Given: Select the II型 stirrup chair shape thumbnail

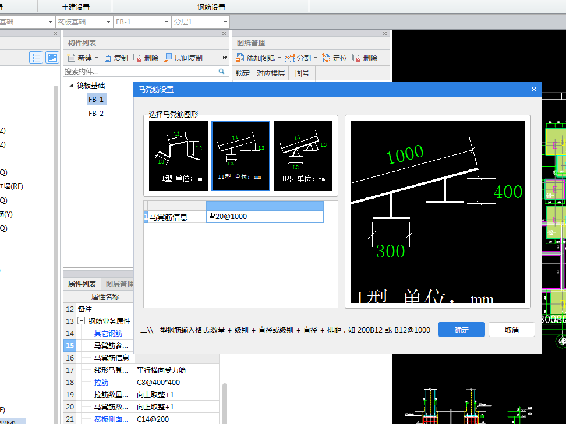Looking at the screenshot, I should [x=240, y=156].
